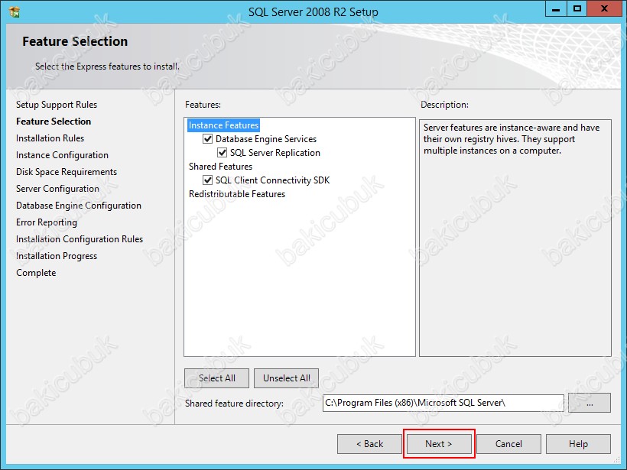The height and width of the screenshot is (470, 627).
Task: Click the Description text about server features
Action: (512, 139)
